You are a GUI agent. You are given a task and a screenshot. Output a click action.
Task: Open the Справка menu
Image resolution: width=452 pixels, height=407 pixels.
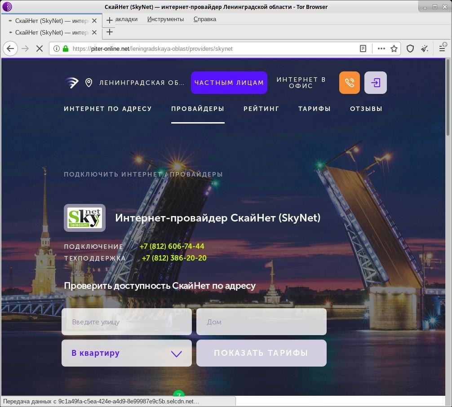click(x=205, y=19)
